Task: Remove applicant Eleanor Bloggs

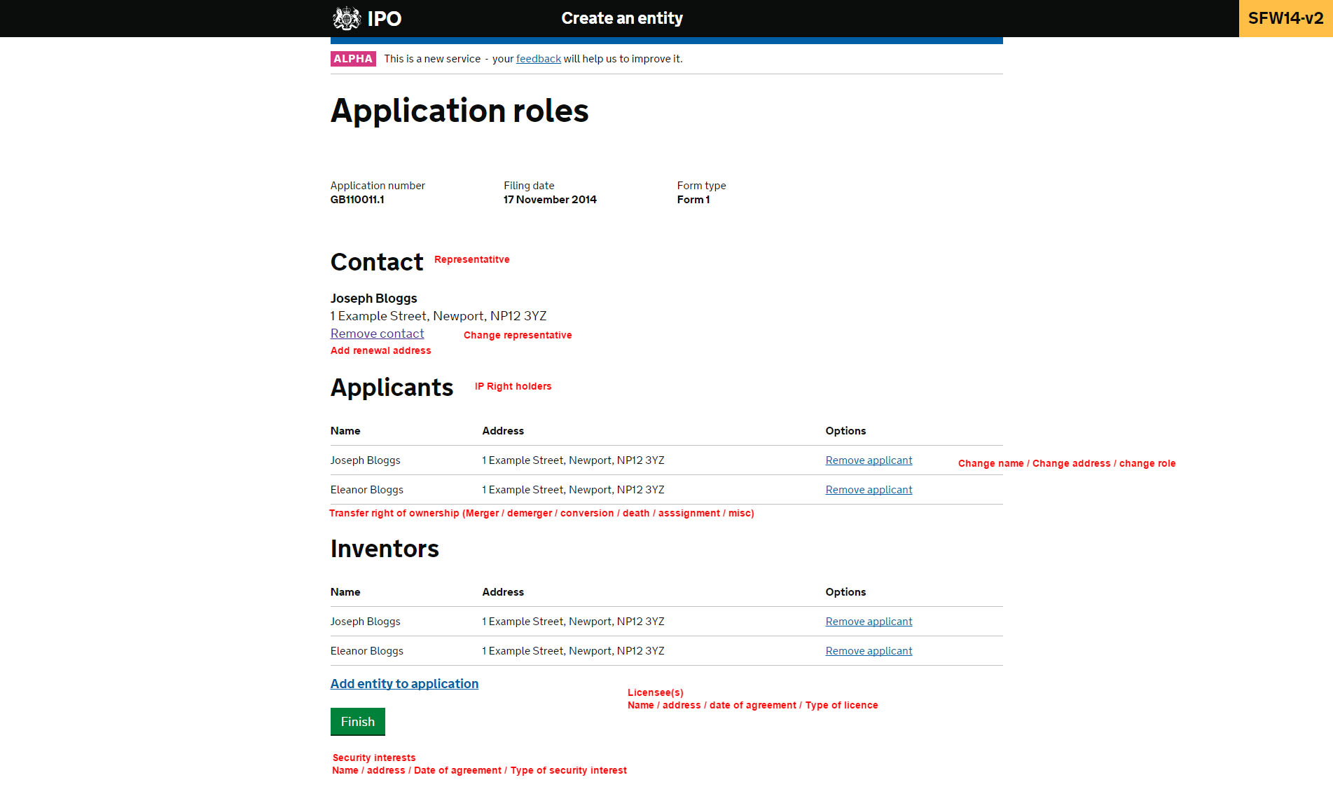Action: click(869, 489)
